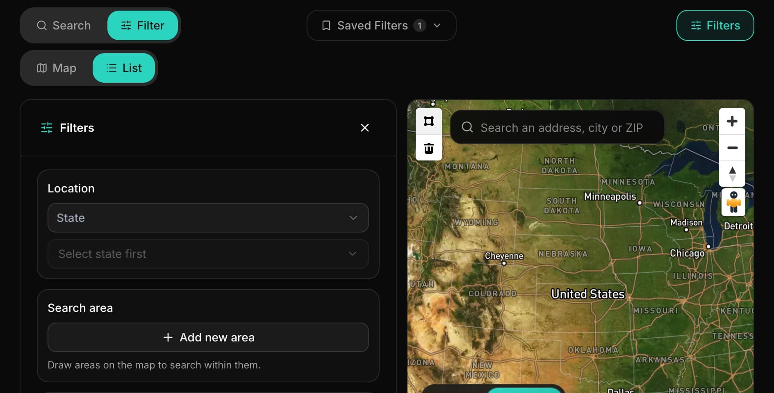Click the Saved Filters count badge

pyautogui.click(x=419, y=25)
